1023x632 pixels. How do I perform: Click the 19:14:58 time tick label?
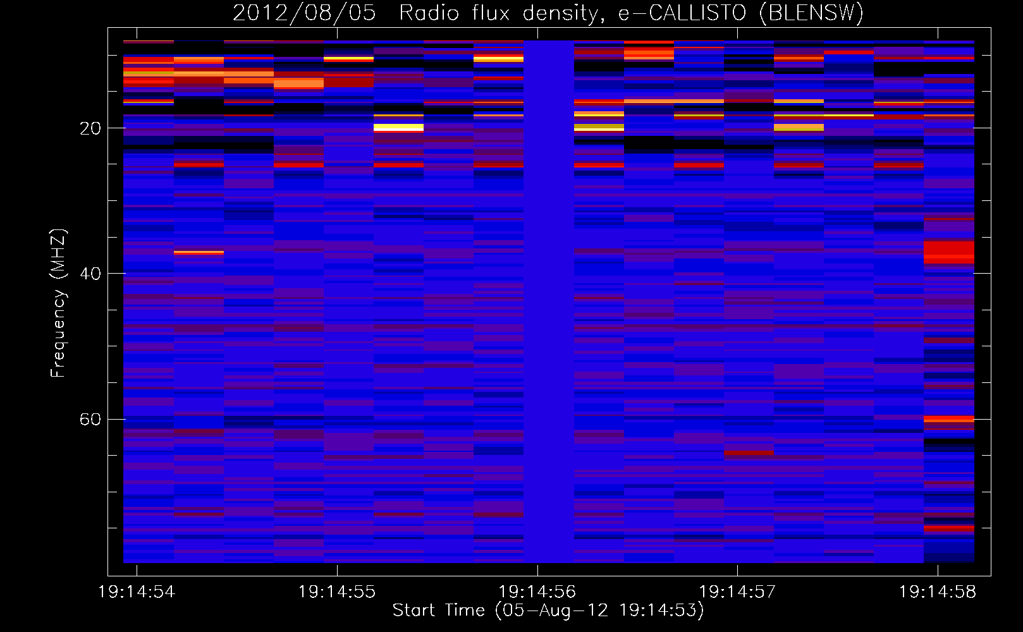(x=938, y=592)
